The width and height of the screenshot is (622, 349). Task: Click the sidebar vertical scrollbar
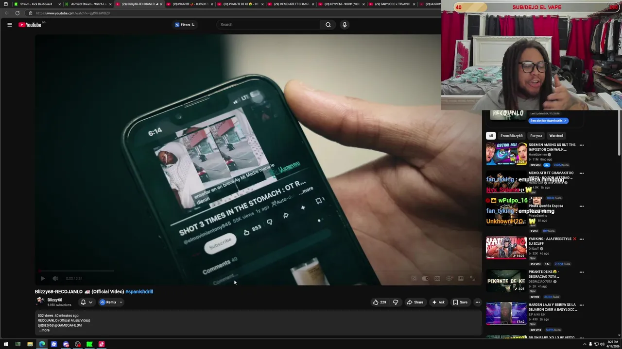coord(619,133)
